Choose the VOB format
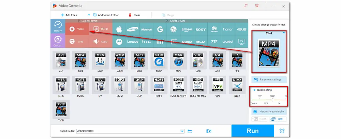This screenshot has height=139, width=341. (198, 60)
